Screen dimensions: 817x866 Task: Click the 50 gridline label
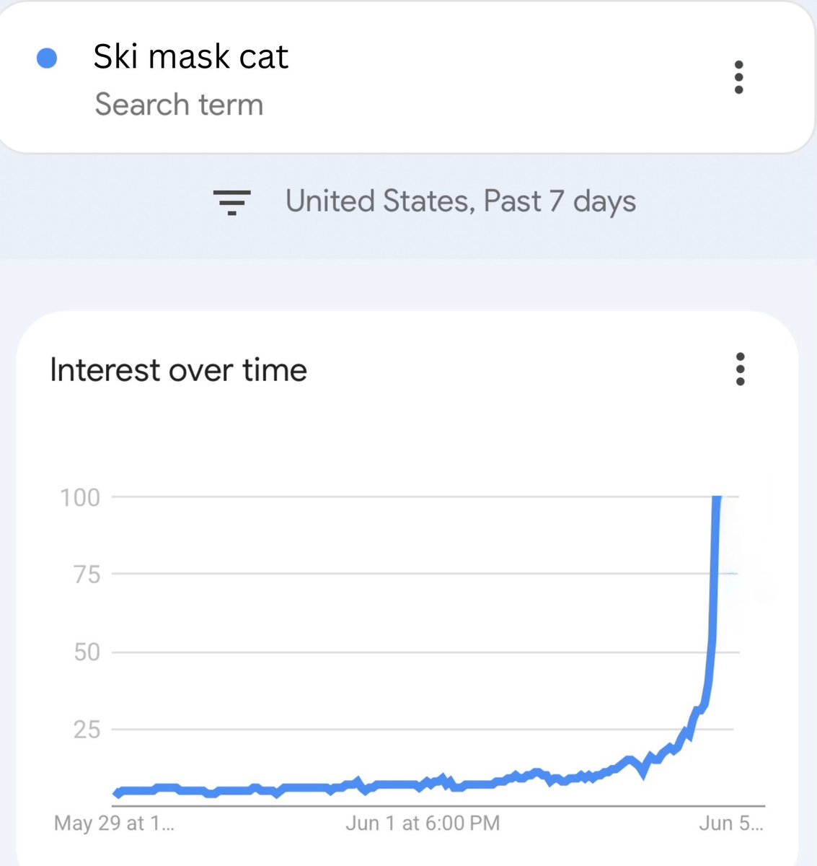pos(86,652)
